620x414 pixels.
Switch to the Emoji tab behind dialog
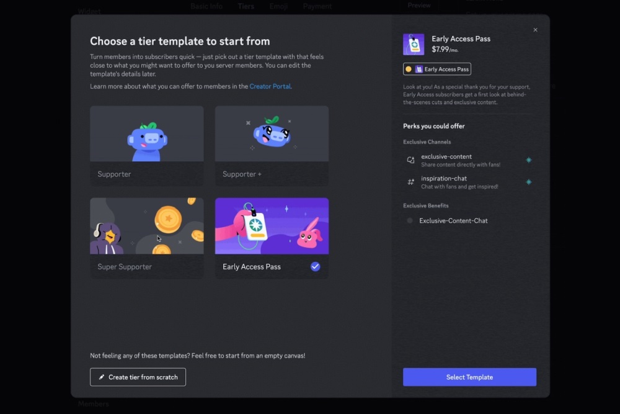[x=278, y=6]
